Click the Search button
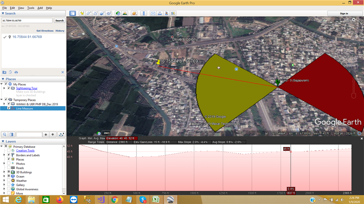The height and width of the screenshot is (204, 364). [60, 20]
